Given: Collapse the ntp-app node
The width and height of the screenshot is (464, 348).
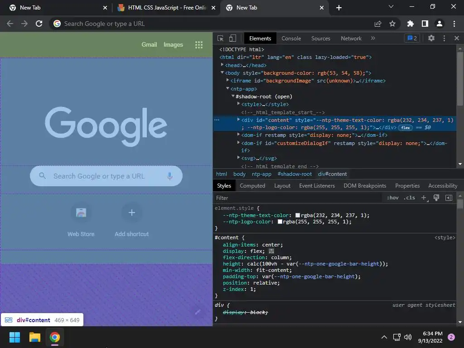Looking at the screenshot, I should point(227,88).
